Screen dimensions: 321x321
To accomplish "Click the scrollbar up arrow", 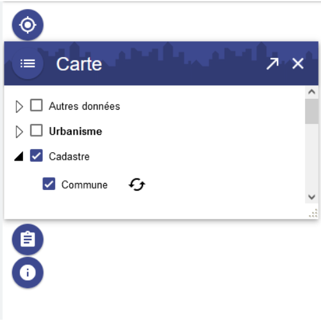I will [x=311, y=92].
